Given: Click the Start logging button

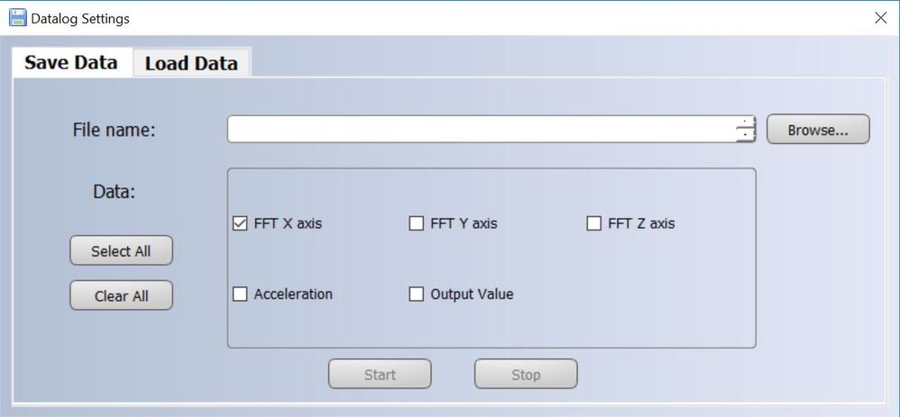Looking at the screenshot, I should [x=380, y=374].
